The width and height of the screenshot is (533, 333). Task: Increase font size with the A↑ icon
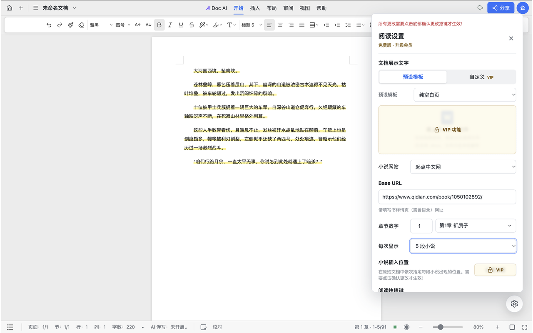click(137, 25)
